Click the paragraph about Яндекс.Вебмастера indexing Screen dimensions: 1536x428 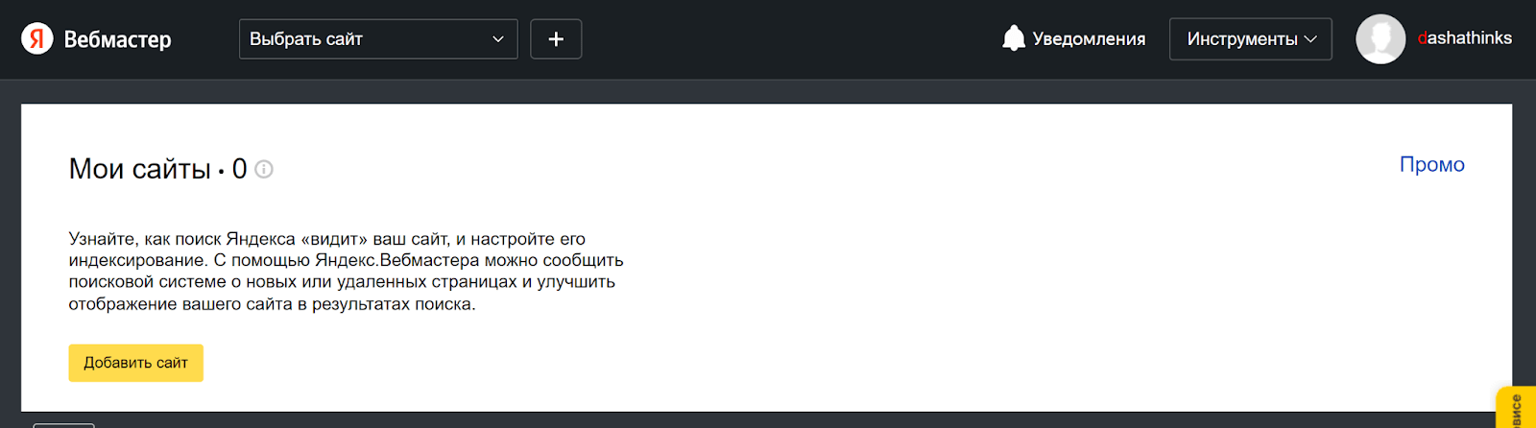(x=346, y=272)
